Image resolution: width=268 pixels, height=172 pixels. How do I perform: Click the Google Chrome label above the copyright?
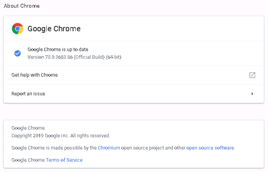pos(28,128)
